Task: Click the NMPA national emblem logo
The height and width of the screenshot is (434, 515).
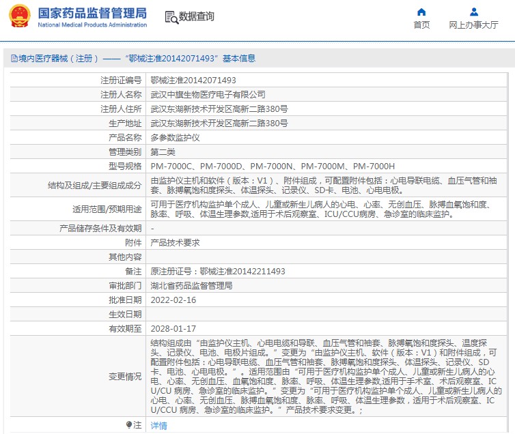Action: pos(20,16)
